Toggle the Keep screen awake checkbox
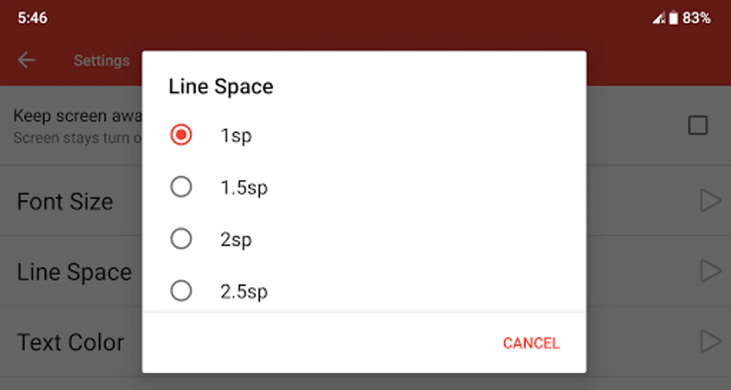This screenshot has height=390, width=731. click(x=698, y=125)
